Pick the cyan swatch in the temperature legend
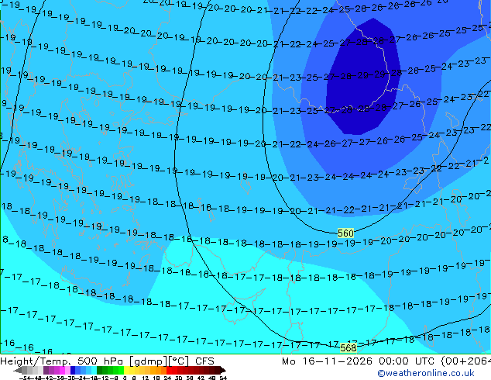The width and height of the screenshot is (491, 380). tap(94, 370)
